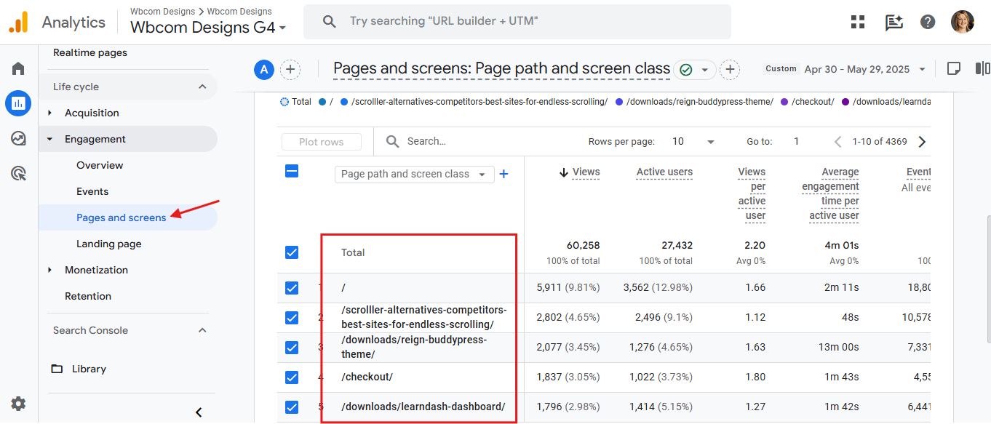
Task: Click inside the report Search field
Action: click(x=437, y=140)
